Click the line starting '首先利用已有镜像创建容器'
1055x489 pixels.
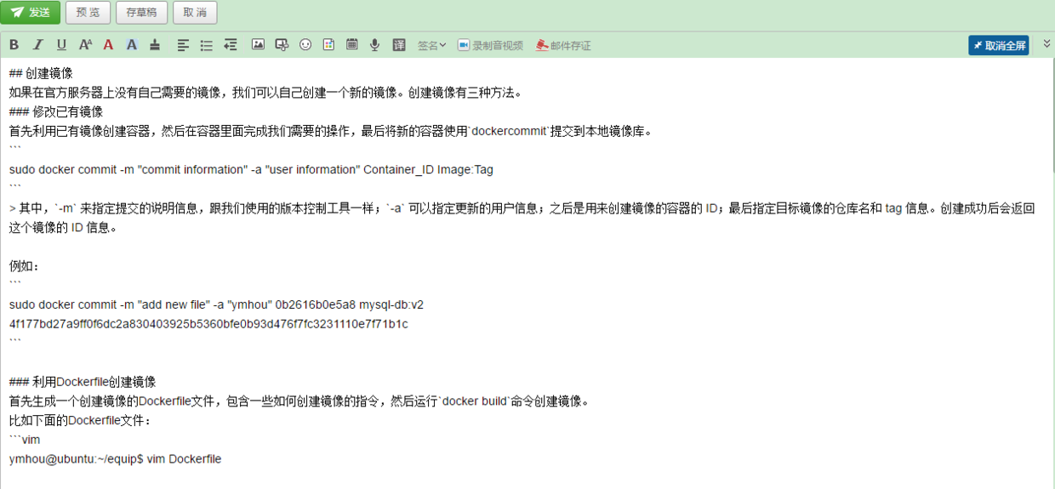pyautogui.click(x=330, y=131)
